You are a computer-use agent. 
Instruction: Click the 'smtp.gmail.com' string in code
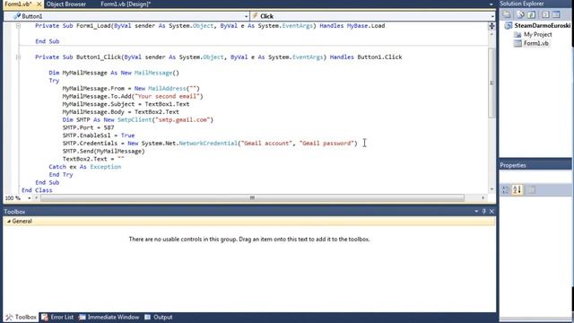183,119
